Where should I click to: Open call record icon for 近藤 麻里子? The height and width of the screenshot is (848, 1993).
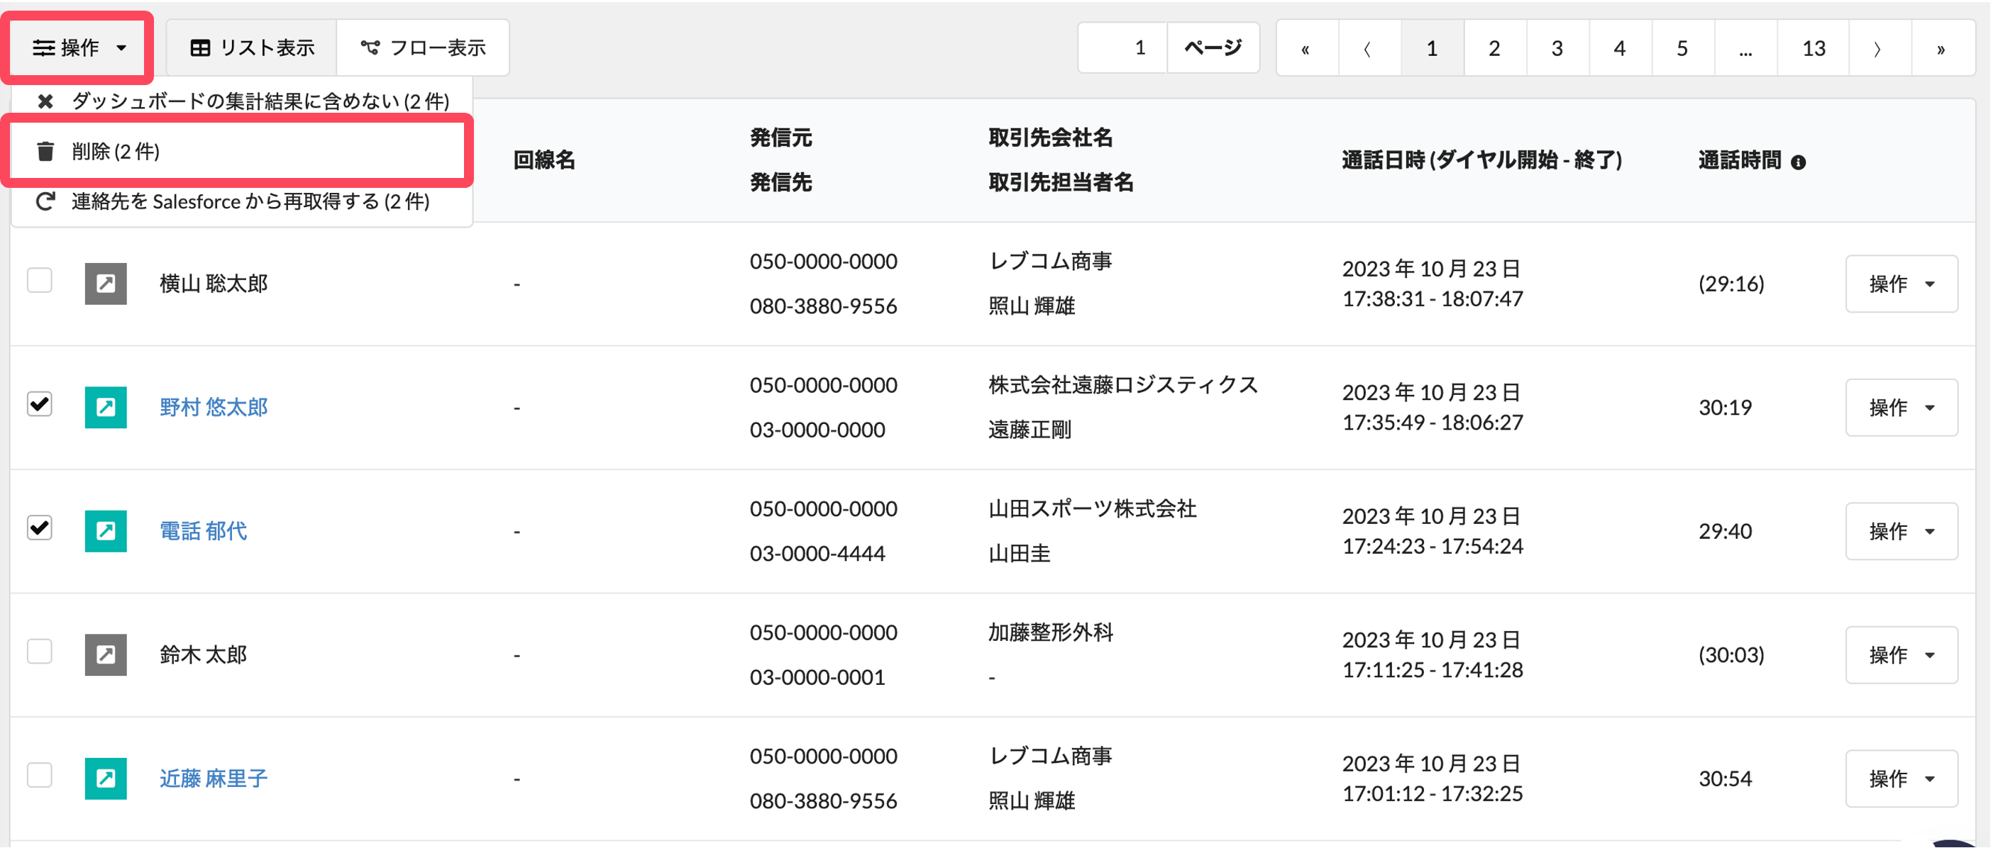(106, 779)
